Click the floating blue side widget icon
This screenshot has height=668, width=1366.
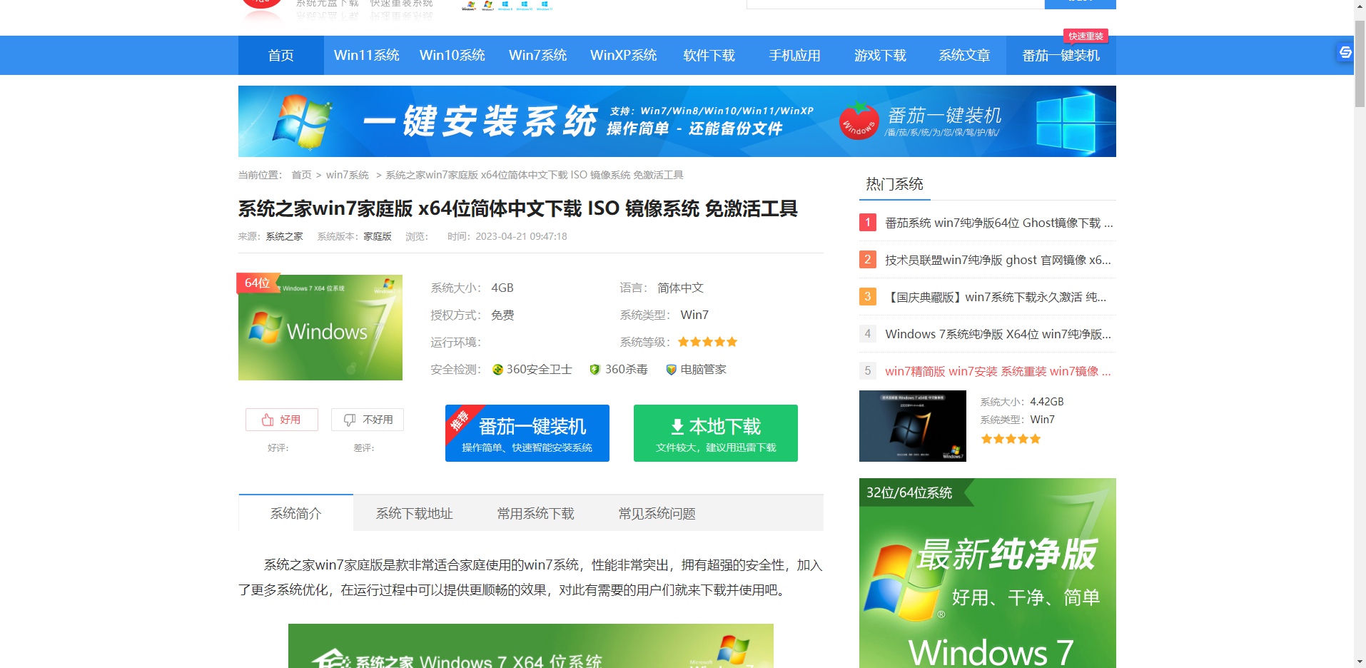(x=1345, y=52)
